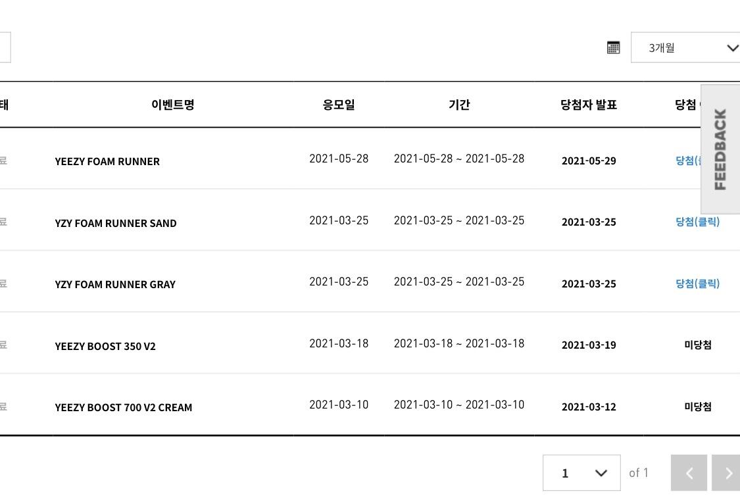Open the 3개월 period dropdown

tap(684, 47)
